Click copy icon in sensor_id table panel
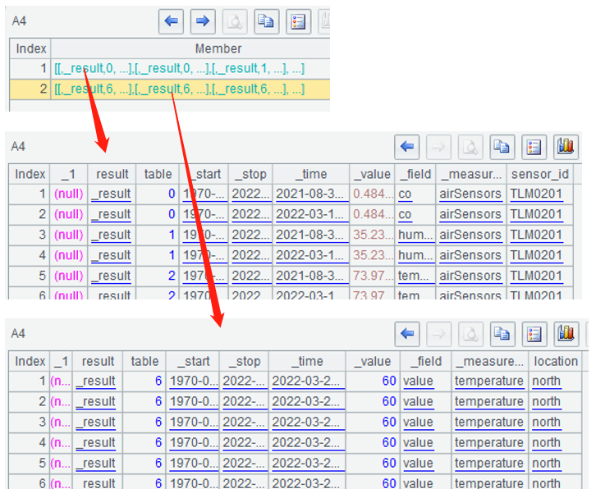Viewport: 596px width, 498px height. click(501, 147)
